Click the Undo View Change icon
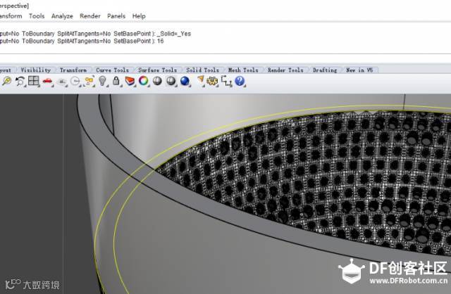Image resolution: width=451 pixels, height=294 pixels. 20,82
